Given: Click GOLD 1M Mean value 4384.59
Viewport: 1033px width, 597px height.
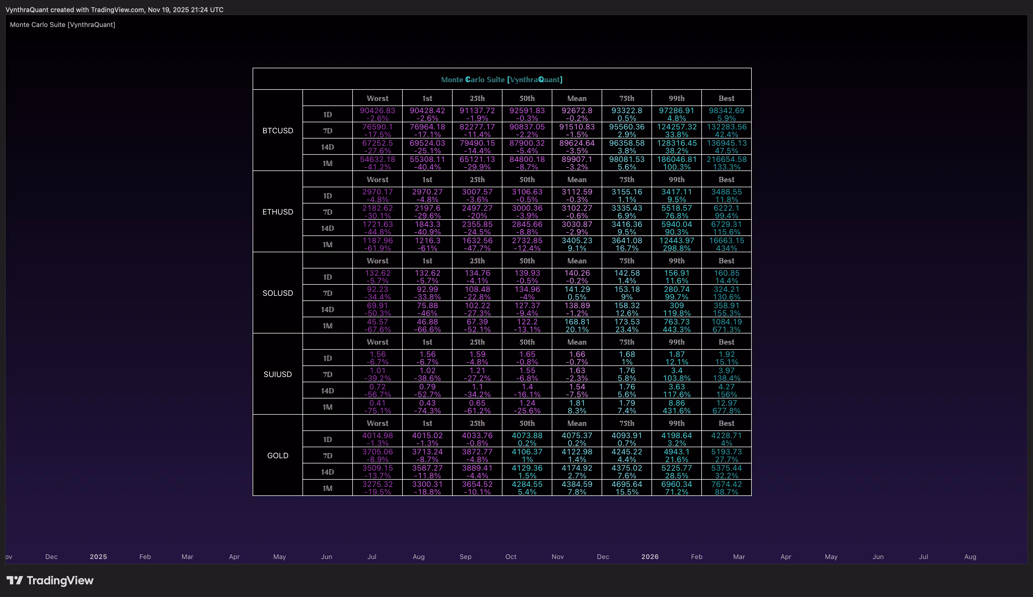Looking at the screenshot, I should click(577, 484).
